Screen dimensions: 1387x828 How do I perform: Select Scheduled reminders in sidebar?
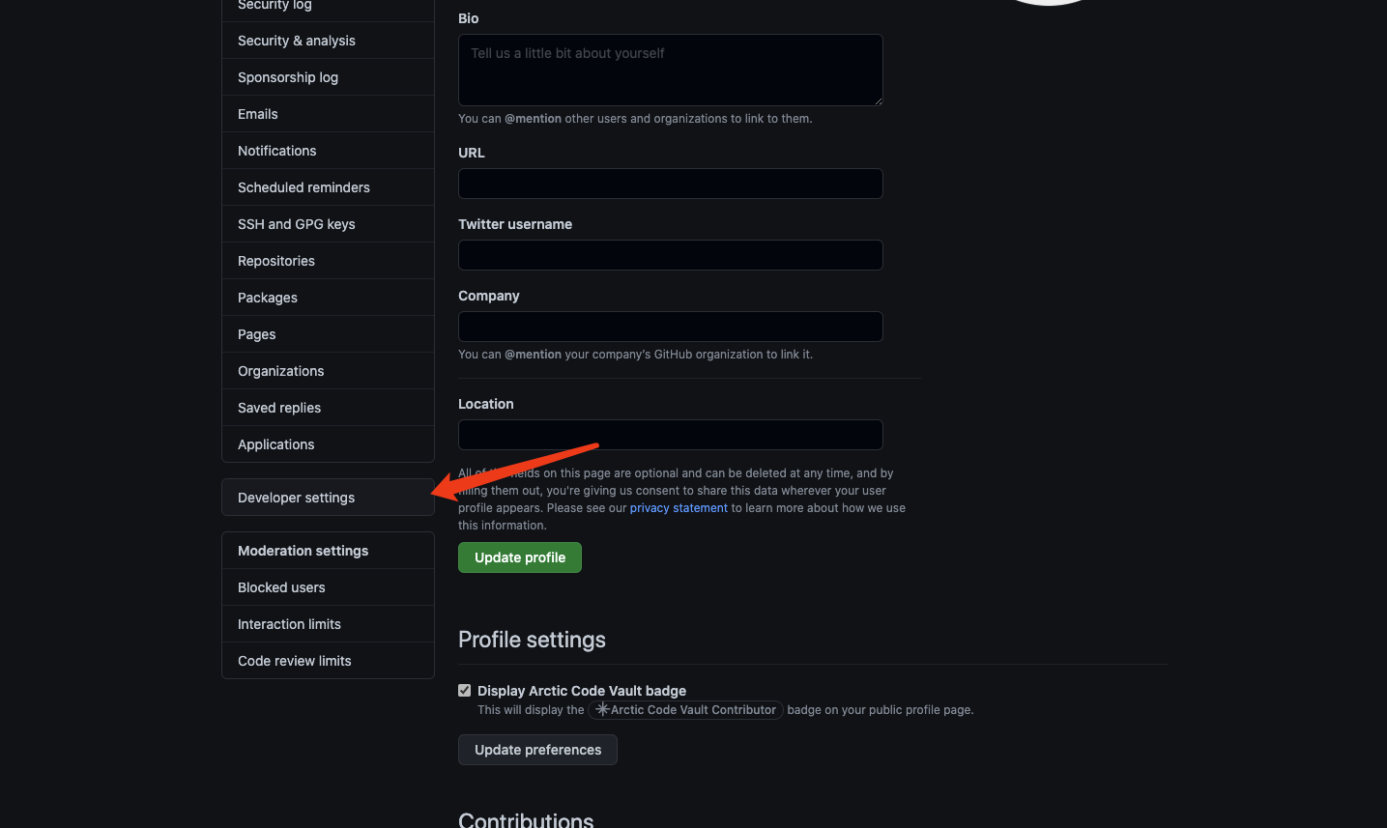click(303, 187)
